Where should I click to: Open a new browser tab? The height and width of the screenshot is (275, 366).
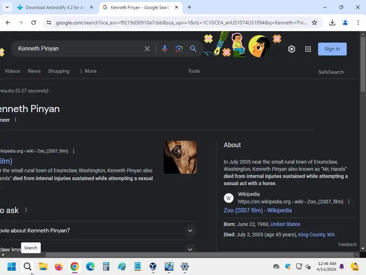189,7
